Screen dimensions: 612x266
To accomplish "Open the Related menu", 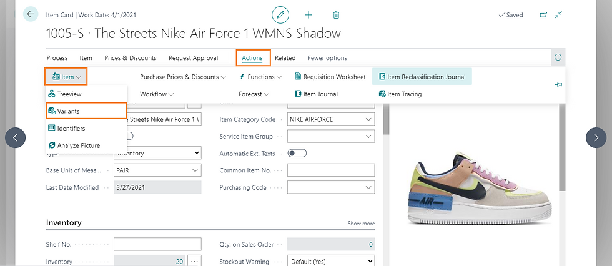I will tap(285, 57).
